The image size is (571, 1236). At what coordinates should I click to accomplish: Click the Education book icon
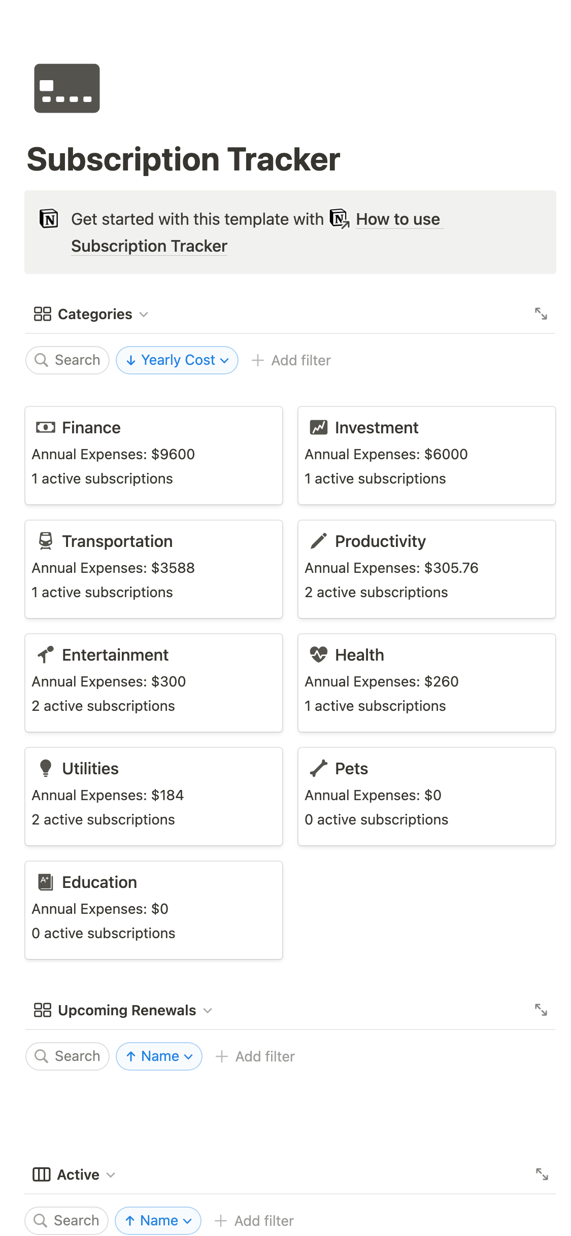point(46,882)
